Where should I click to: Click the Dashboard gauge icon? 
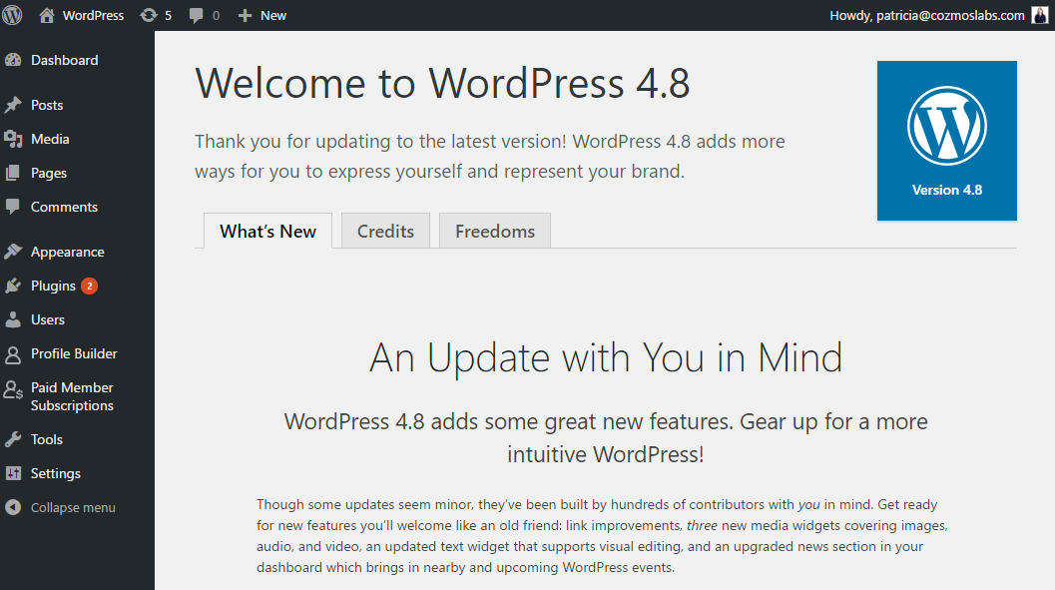coord(13,60)
